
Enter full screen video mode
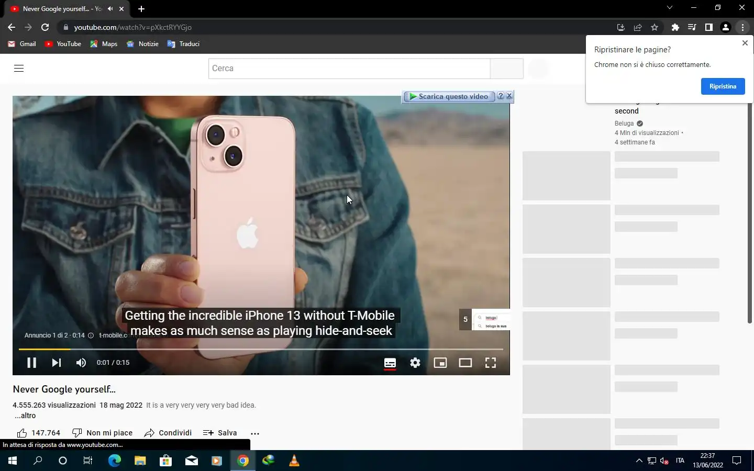point(491,363)
